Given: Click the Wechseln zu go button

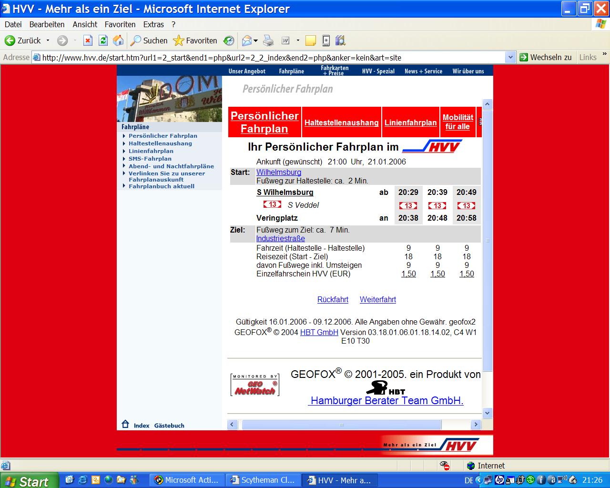Looking at the screenshot, I should click(545, 57).
